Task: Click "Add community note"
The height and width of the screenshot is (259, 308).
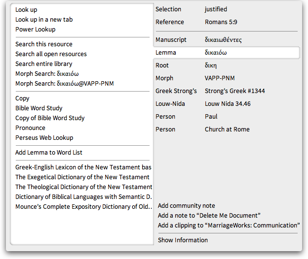Action: click(187, 205)
